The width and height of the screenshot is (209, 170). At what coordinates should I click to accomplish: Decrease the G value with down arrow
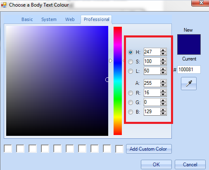(163, 104)
